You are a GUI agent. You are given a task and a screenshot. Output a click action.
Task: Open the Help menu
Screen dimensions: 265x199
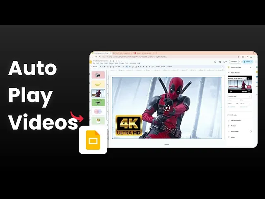(x=139, y=63)
